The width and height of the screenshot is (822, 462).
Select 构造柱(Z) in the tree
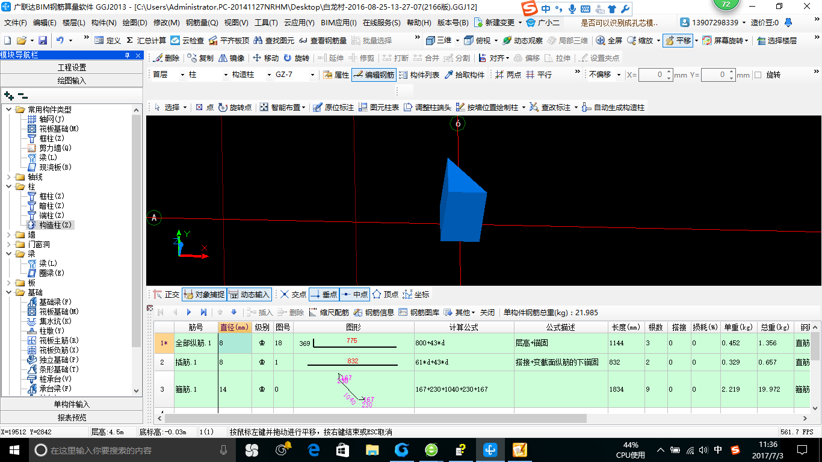coord(51,225)
